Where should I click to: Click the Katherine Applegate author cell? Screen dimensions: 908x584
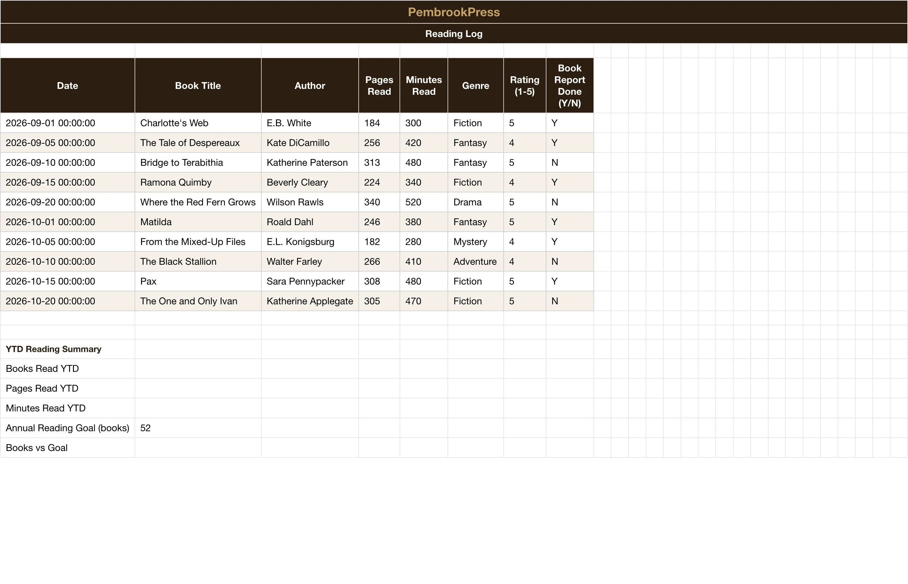[310, 301]
